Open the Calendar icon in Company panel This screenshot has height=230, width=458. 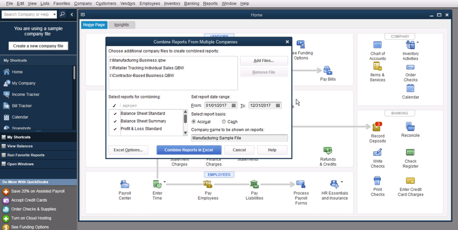(410, 88)
